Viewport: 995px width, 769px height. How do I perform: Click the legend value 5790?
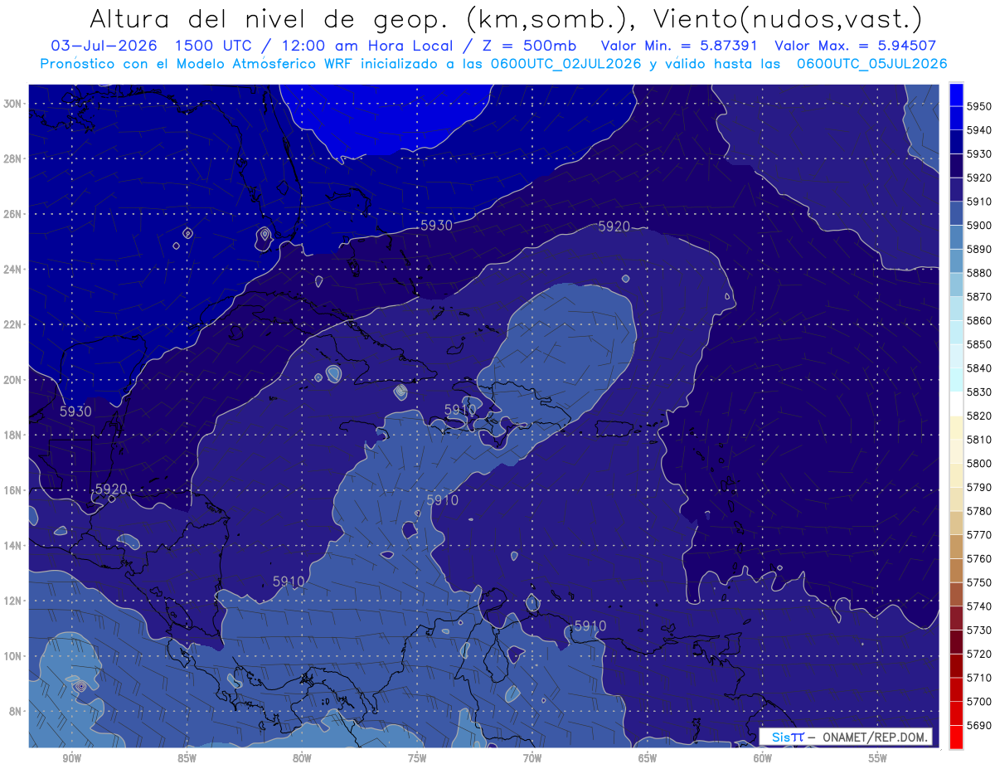pos(980,487)
